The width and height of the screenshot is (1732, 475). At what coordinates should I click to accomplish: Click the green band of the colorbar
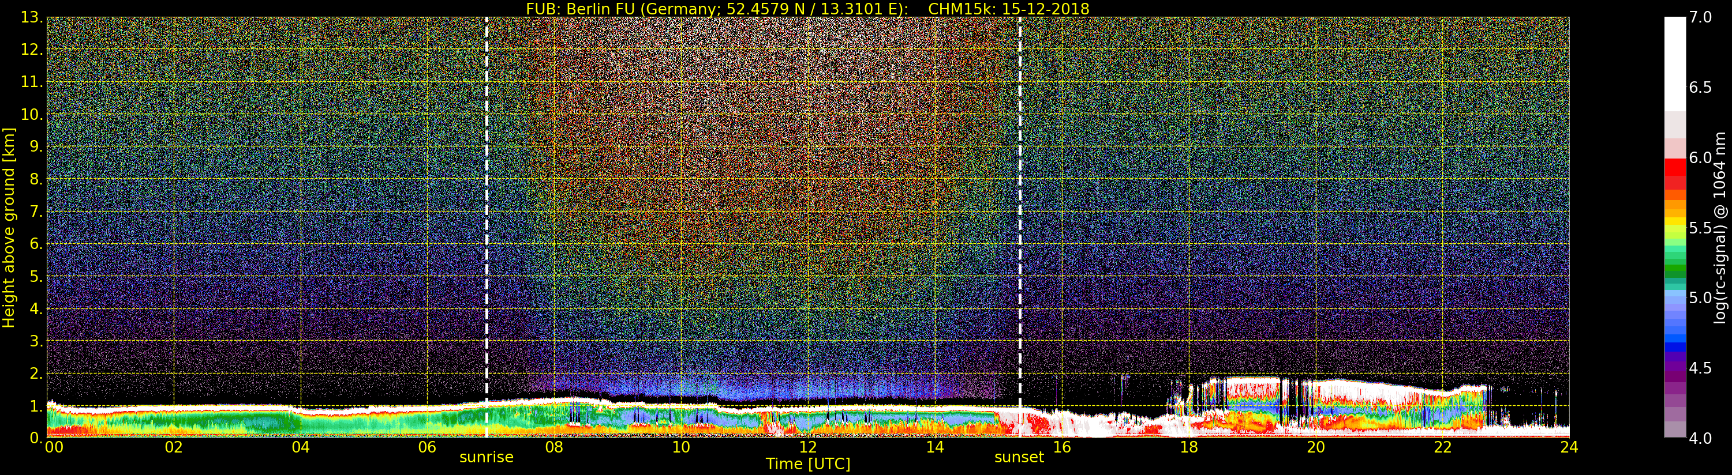(x=1675, y=269)
